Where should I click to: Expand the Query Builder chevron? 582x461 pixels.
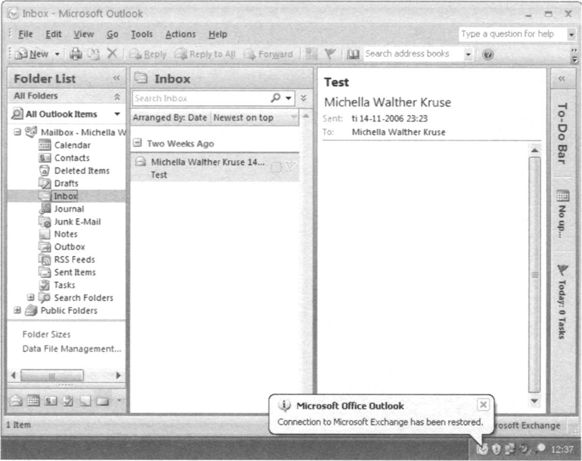[x=304, y=98]
